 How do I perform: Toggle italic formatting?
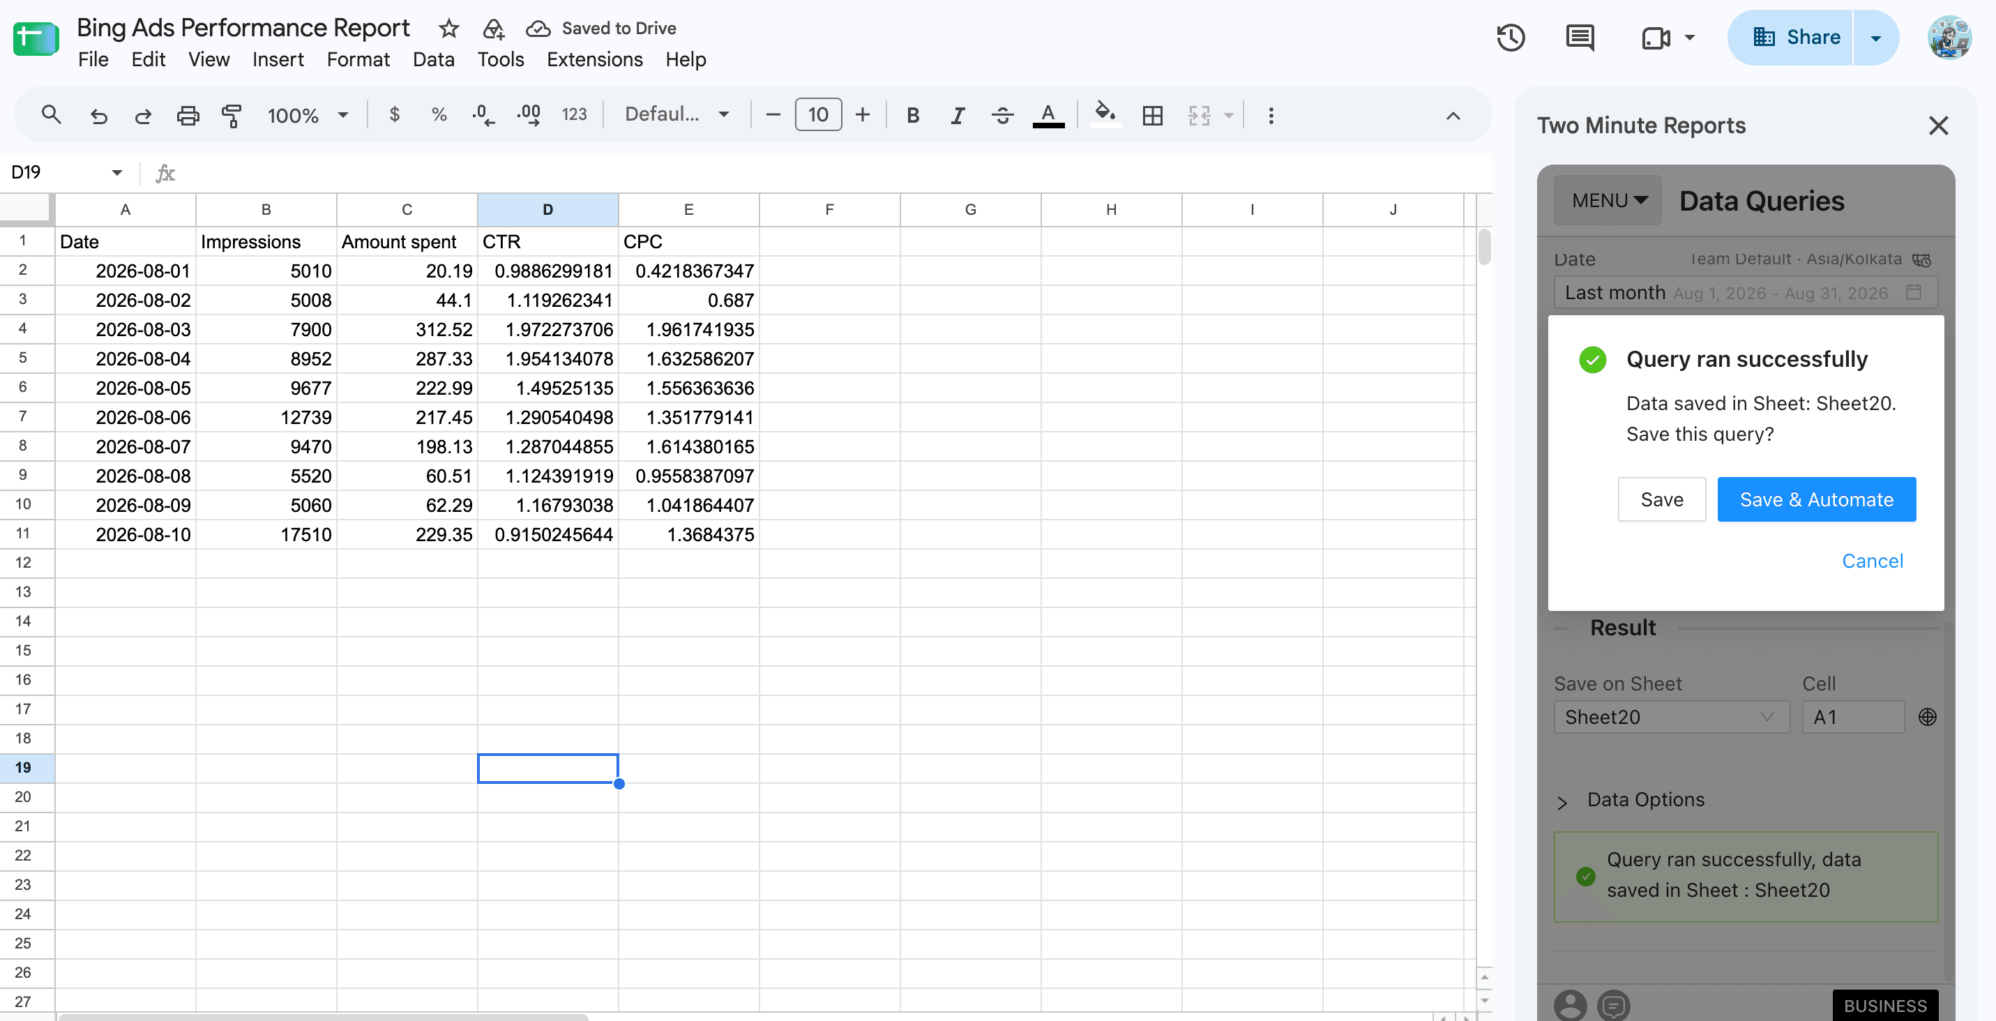(958, 116)
